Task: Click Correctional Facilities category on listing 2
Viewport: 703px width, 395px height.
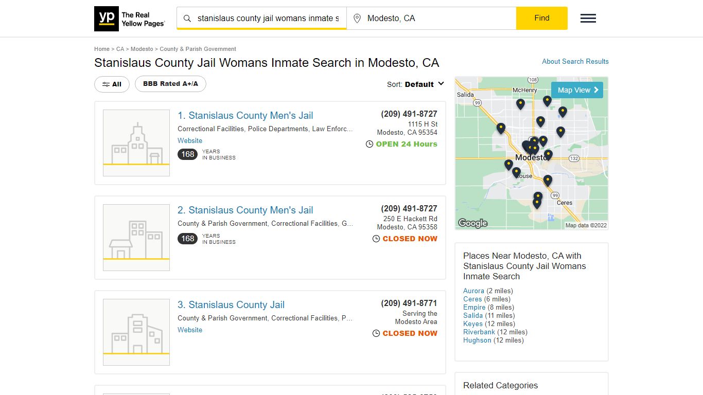Action: (x=305, y=224)
